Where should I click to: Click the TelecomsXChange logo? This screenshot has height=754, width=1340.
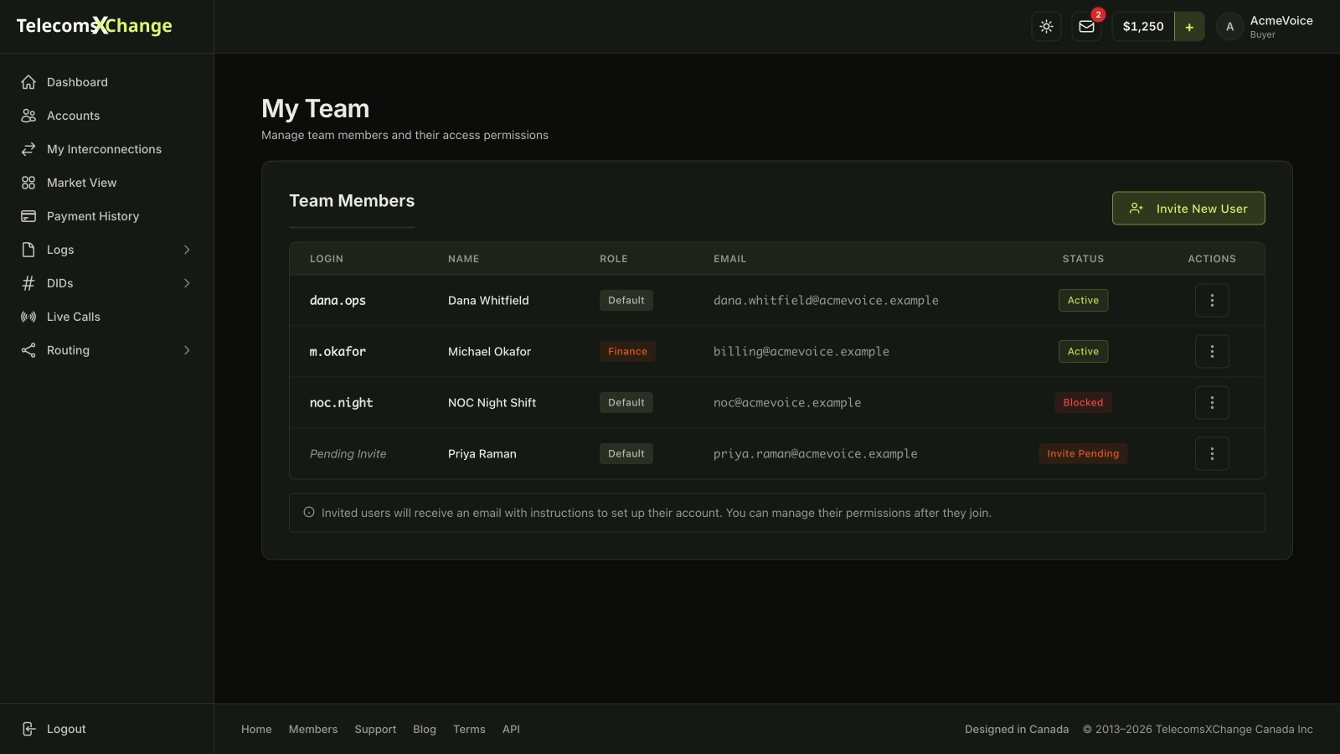(95, 26)
